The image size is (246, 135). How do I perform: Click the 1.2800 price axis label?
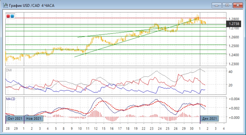point(234,19)
